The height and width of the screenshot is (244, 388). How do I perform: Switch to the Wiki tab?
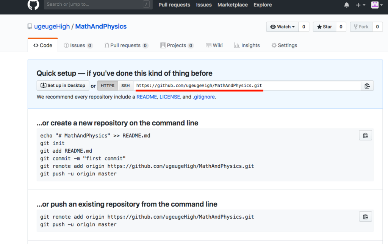click(x=214, y=45)
